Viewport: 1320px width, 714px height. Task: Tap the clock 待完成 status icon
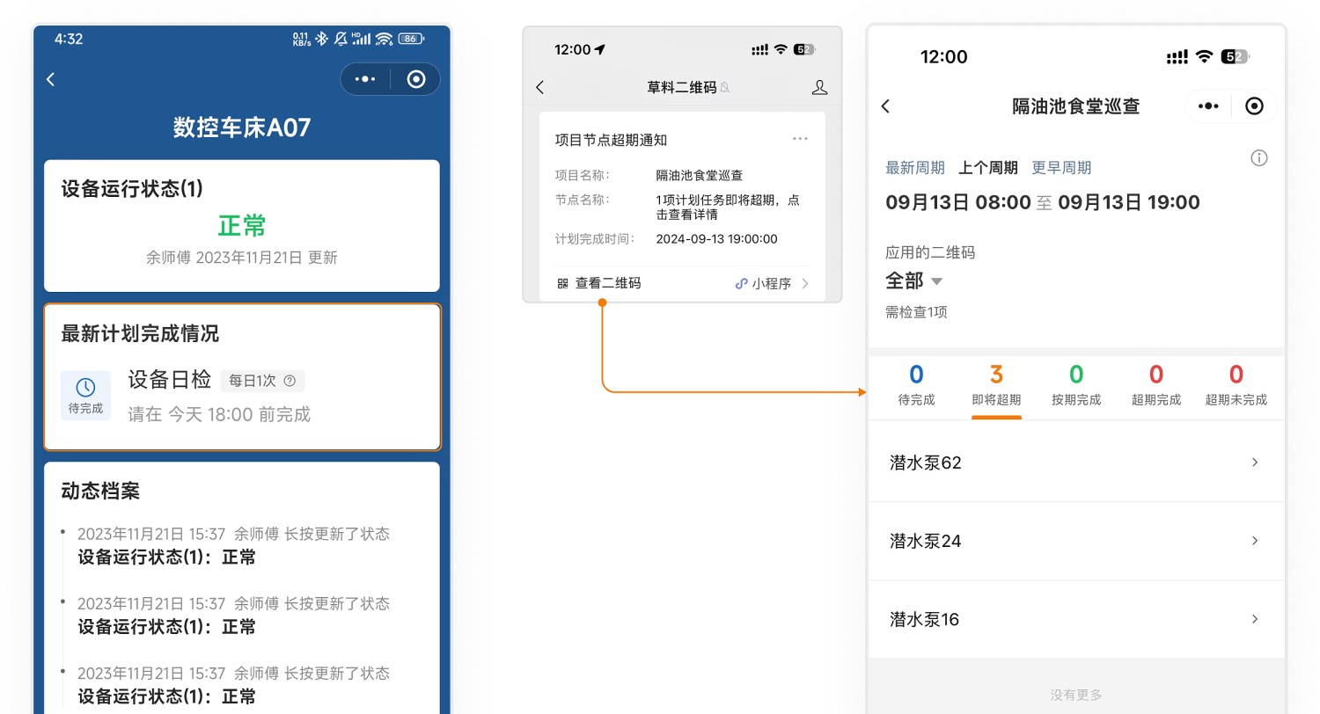85,395
